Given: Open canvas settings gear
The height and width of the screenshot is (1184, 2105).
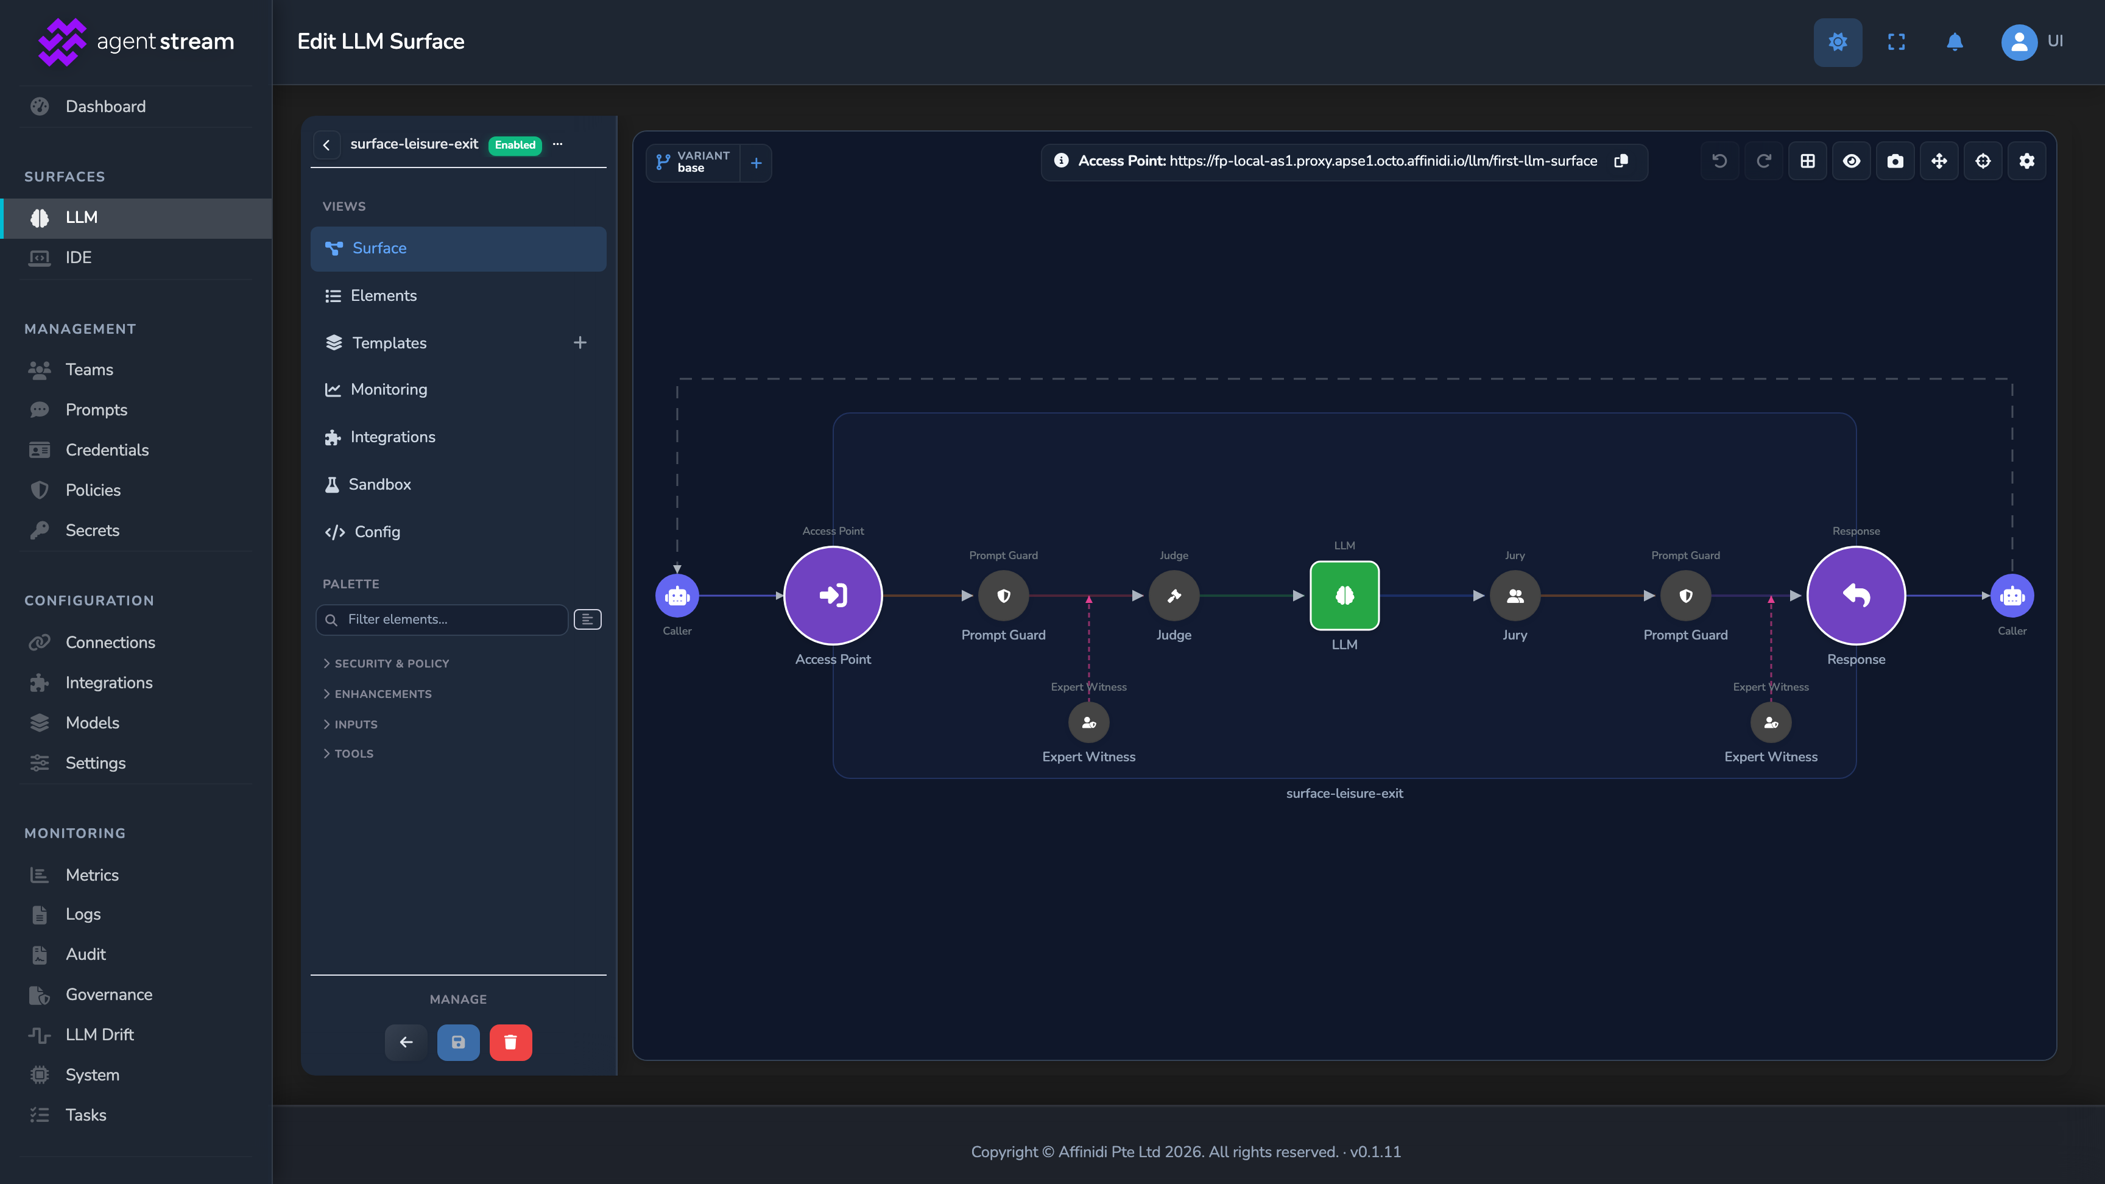Looking at the screenshot, I should 2026,161.
